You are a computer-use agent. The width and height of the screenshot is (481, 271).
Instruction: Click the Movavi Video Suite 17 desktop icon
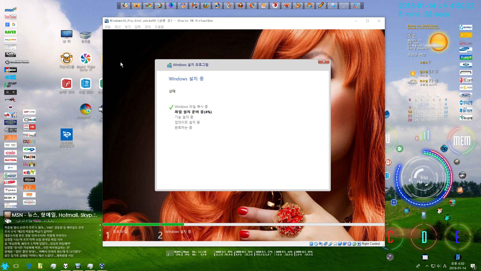86,62
